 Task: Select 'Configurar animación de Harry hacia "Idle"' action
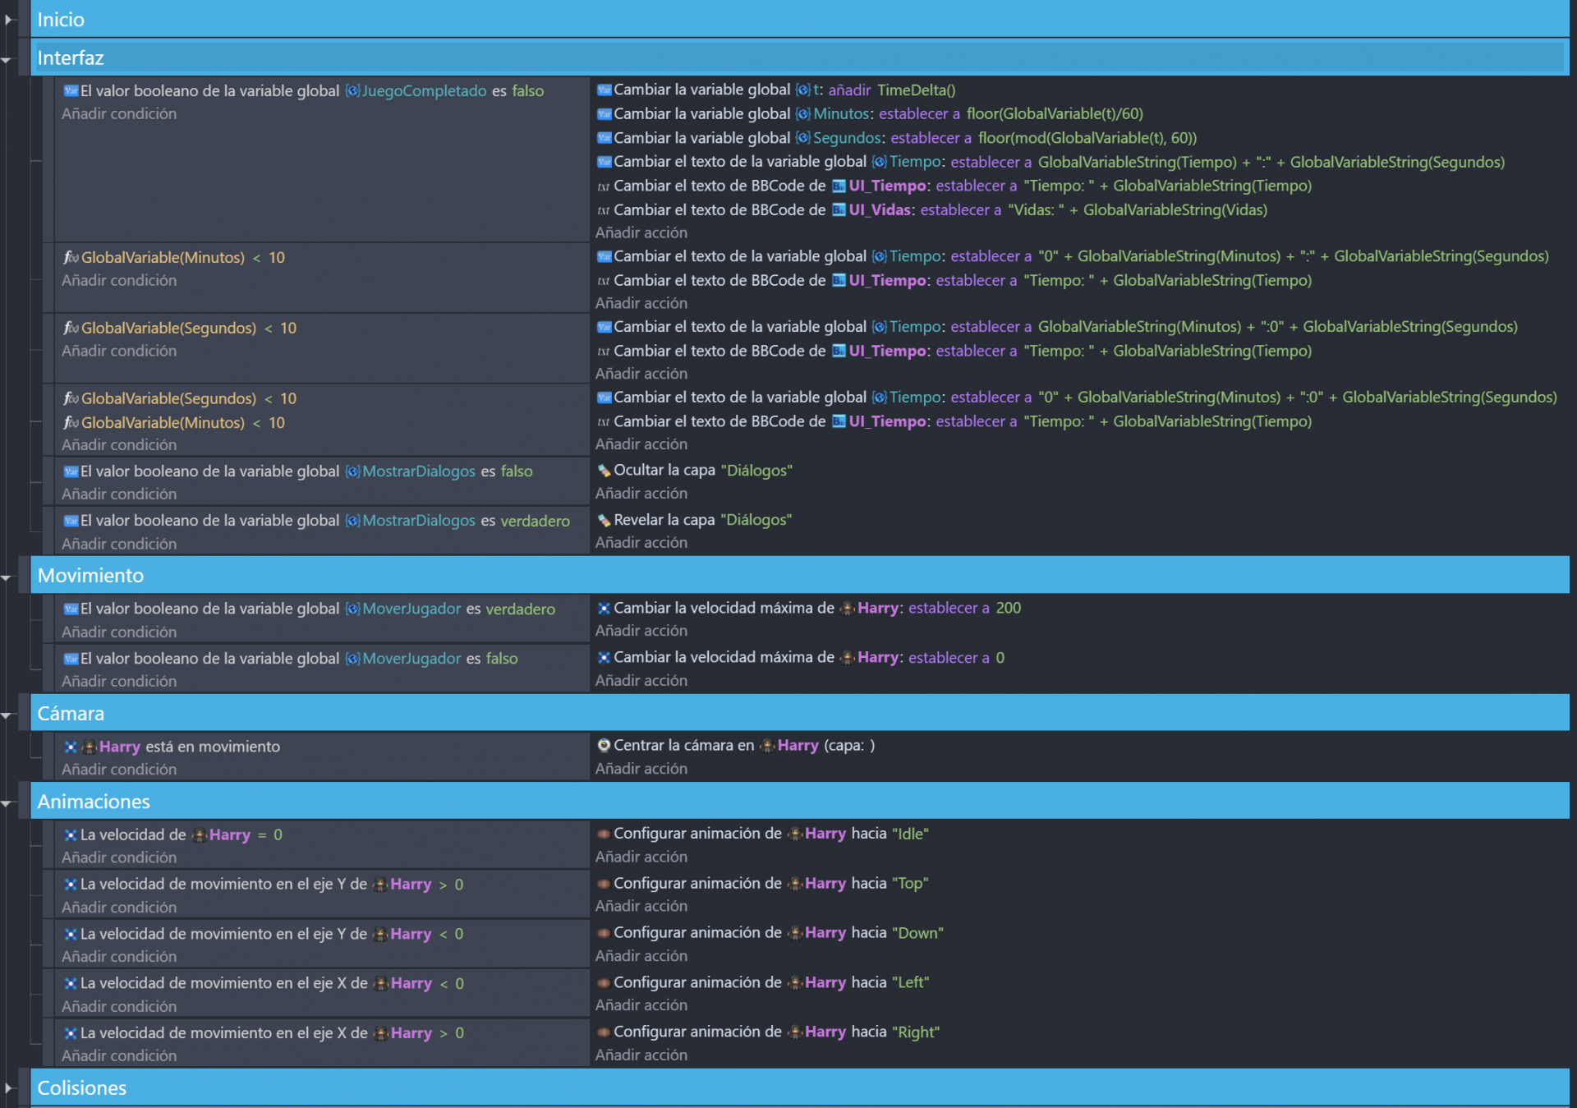click(763, 834)
